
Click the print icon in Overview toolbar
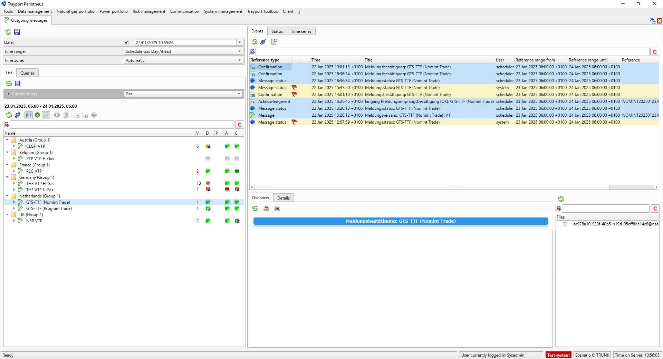coord(277,208)
